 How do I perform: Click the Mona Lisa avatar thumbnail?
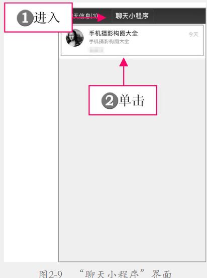click(74, 38)
